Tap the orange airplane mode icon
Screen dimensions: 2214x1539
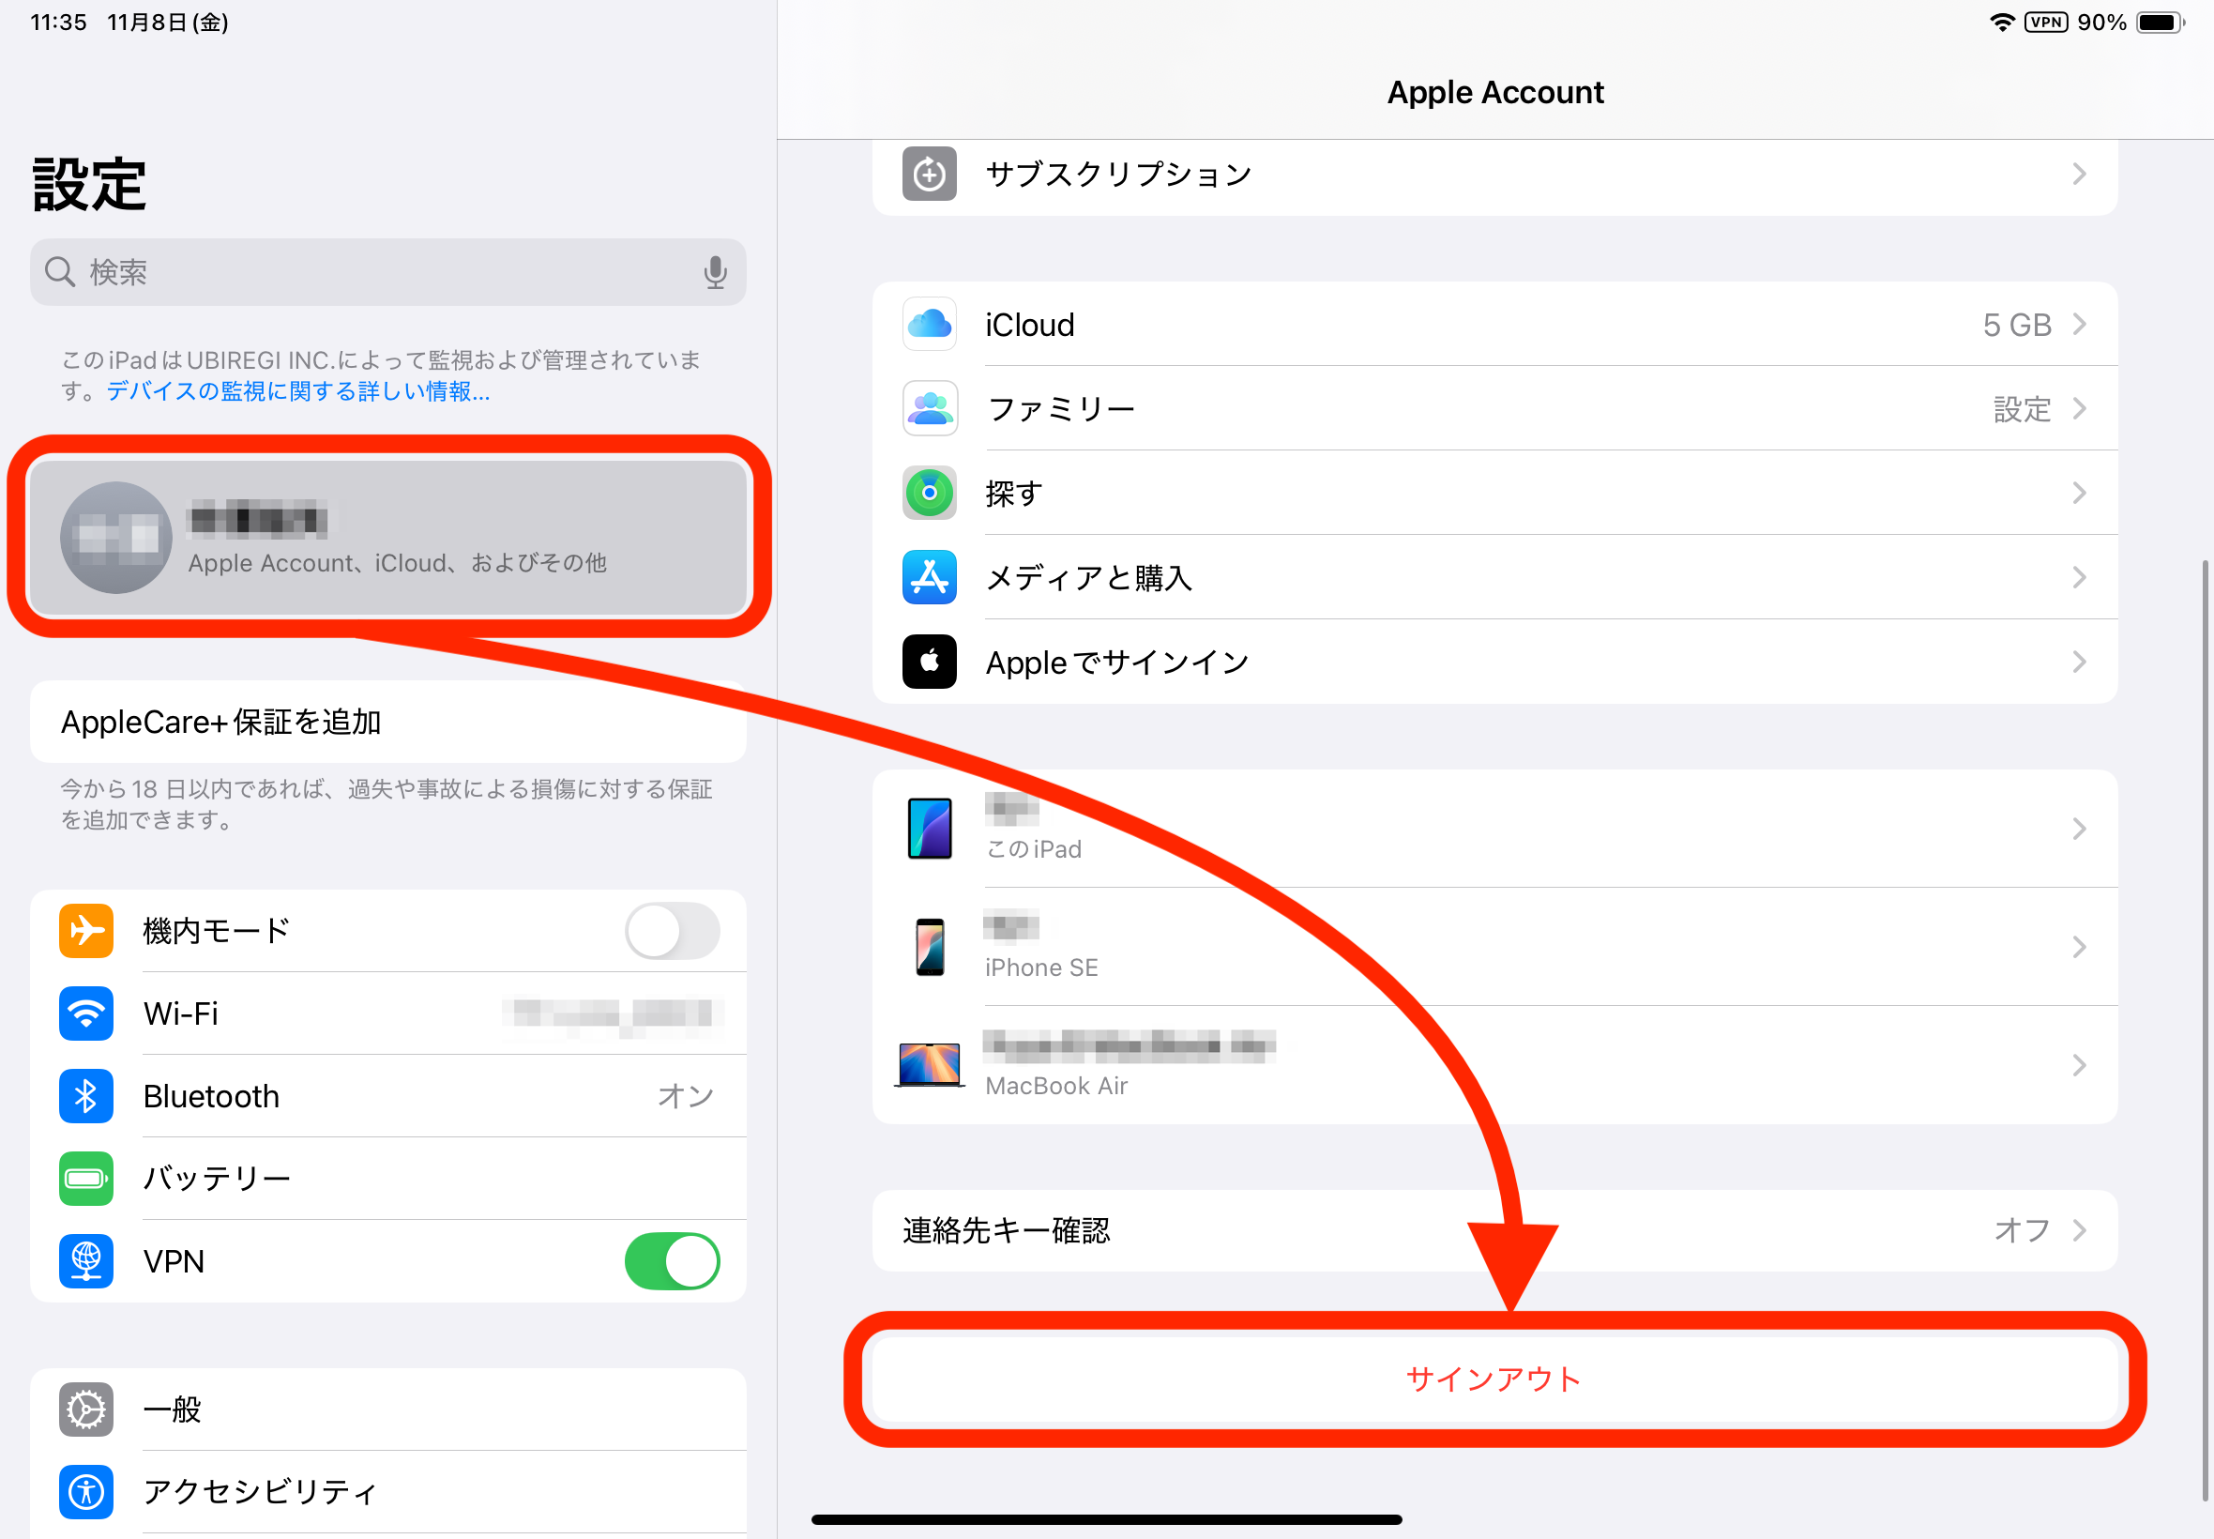tap(85, 931)
